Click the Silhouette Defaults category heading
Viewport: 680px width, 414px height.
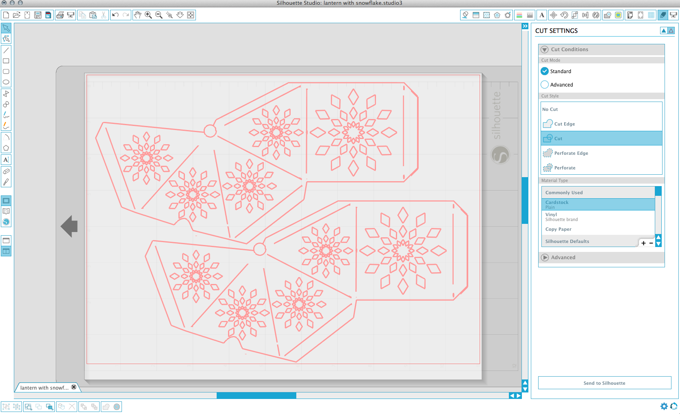point(567,241)
